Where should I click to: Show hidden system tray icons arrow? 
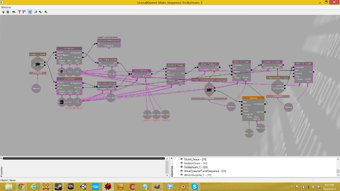click(291, 187)
